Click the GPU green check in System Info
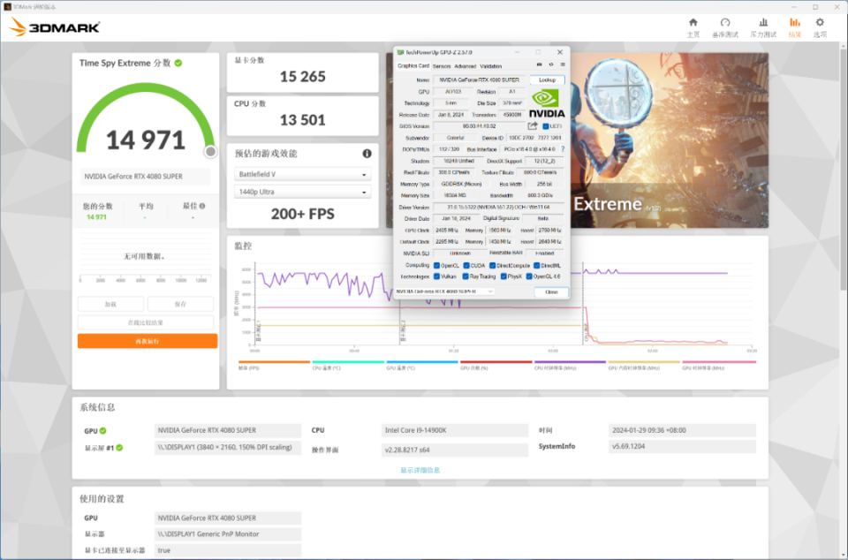 point(102,431)
